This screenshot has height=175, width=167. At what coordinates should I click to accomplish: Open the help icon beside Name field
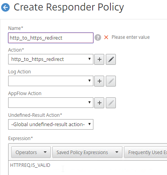(98, 38)
